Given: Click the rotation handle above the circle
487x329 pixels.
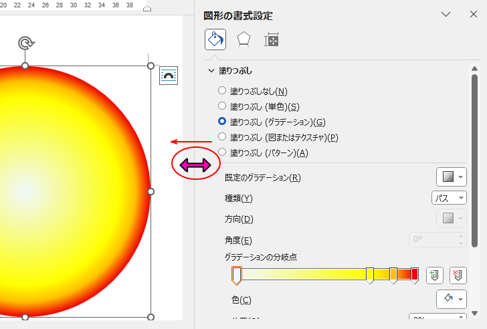Looking at the screenshot, I should click(26, 43).
